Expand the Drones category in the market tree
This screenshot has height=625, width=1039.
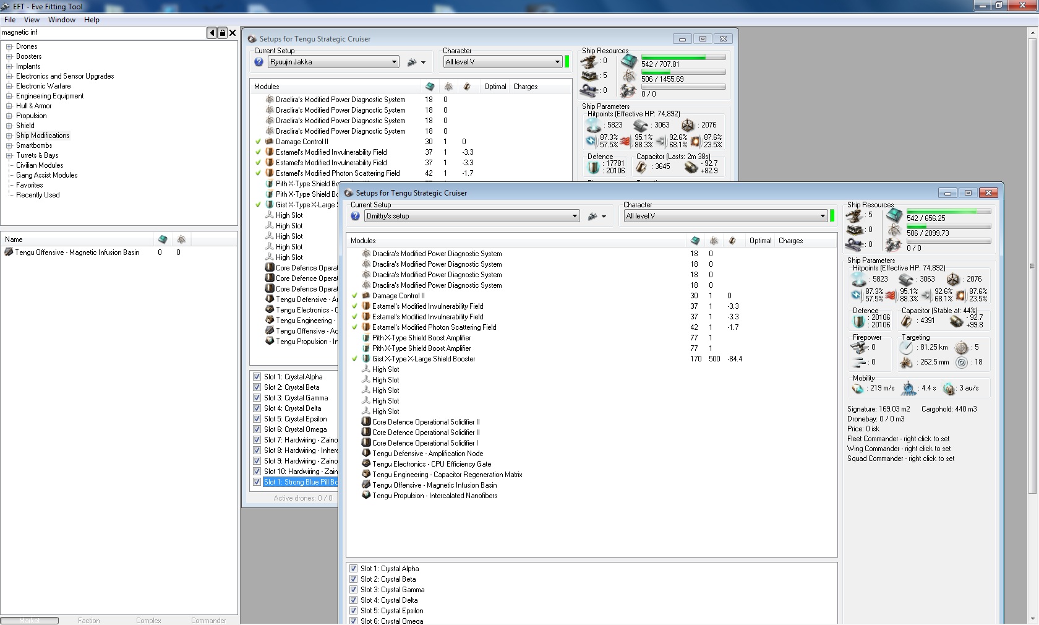coord(9,46)
